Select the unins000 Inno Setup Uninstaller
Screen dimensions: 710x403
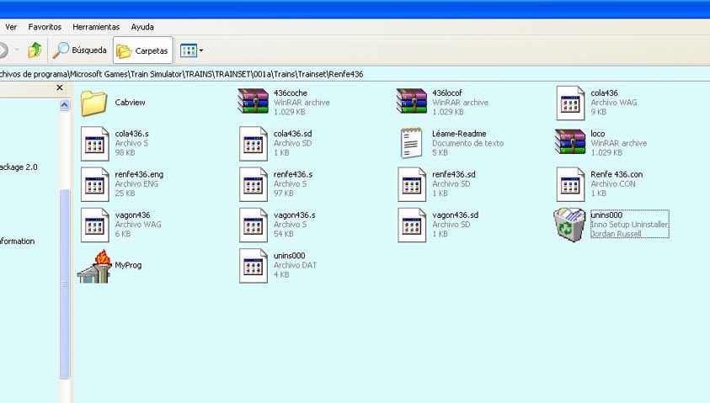pos(570,225)
